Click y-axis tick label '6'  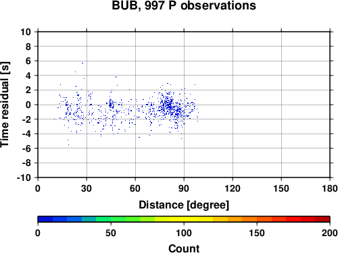28,61
